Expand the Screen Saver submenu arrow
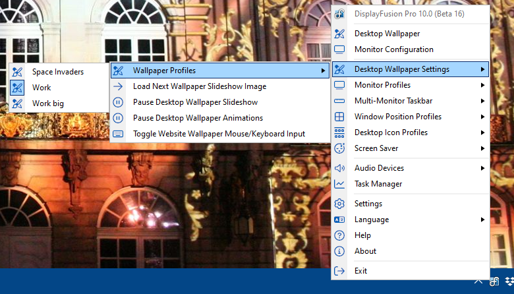This screenshot has width=514, height=294. (482, 148)
